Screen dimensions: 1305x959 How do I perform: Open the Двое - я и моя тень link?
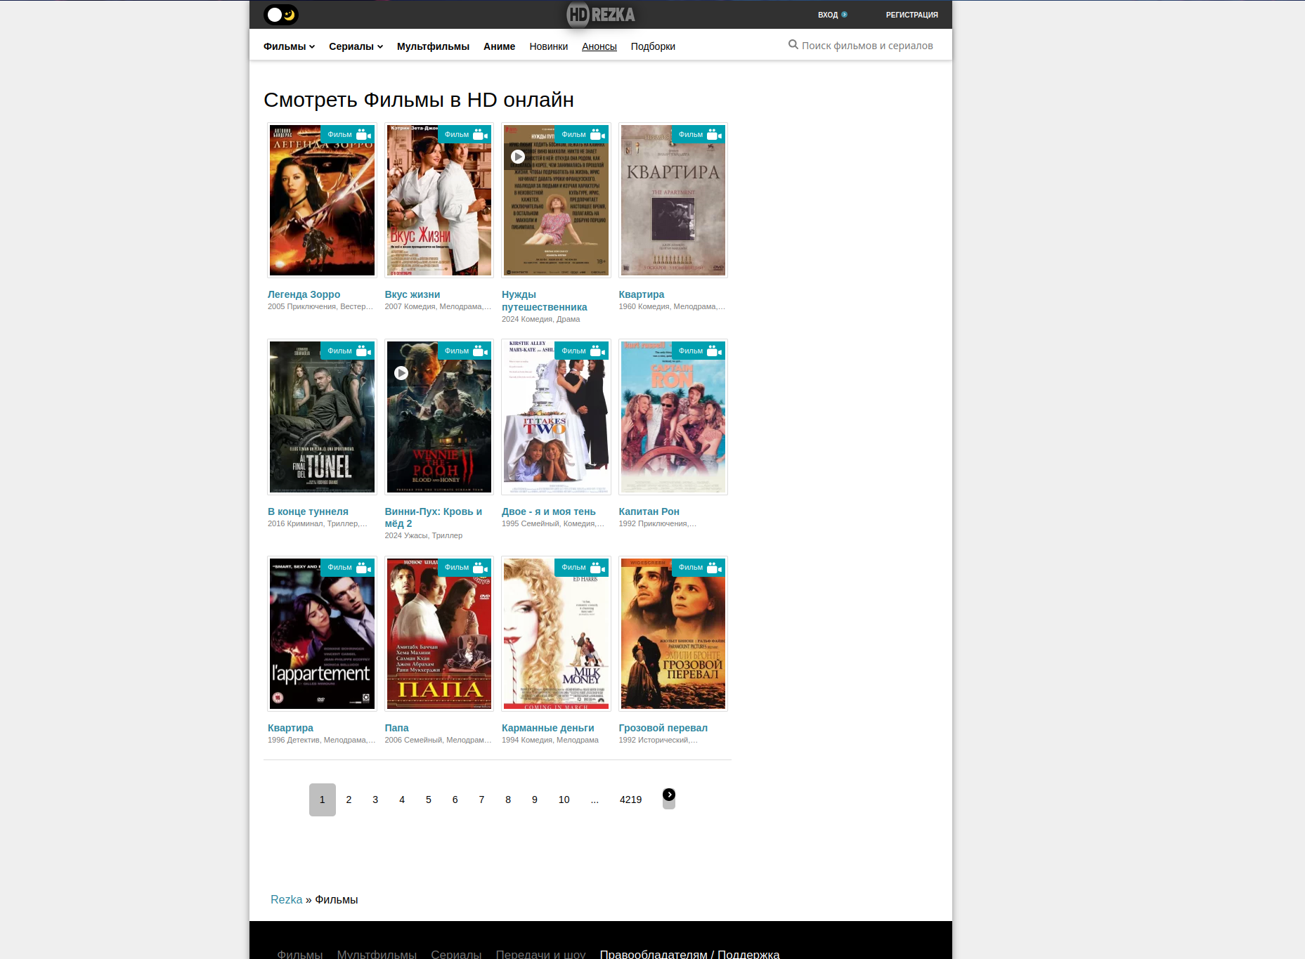549,511
